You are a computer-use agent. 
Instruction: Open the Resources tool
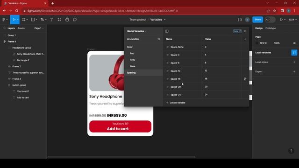tap(59, 20)
